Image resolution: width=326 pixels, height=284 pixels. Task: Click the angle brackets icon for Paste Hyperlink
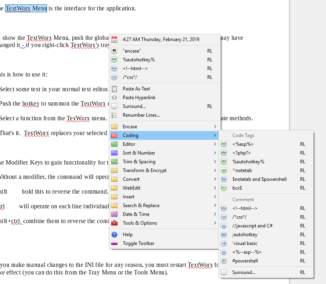click(114, 98)
